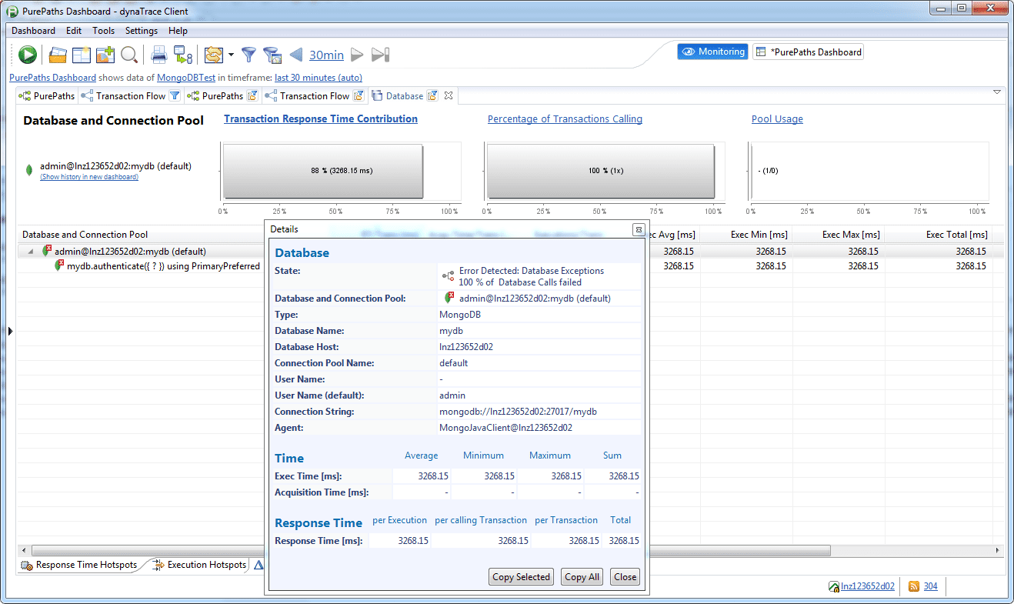
Task: Switch to Response Time Hotspots tab
Action: click(80, 565)
